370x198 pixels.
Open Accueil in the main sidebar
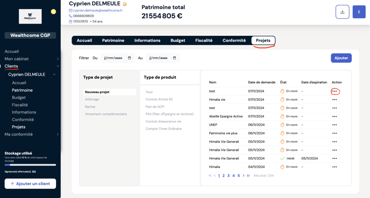pyautogui.click(x=12, y=51)
